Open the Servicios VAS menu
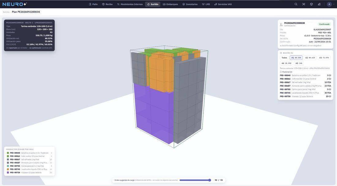This screenshot has height=186, width=337. [223, 4]
